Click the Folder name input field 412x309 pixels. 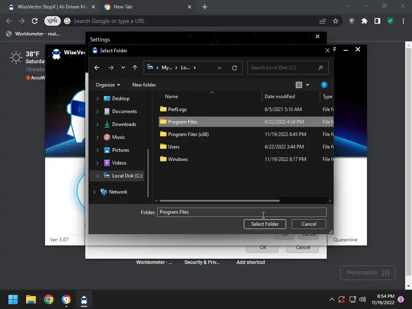[242, 212]
